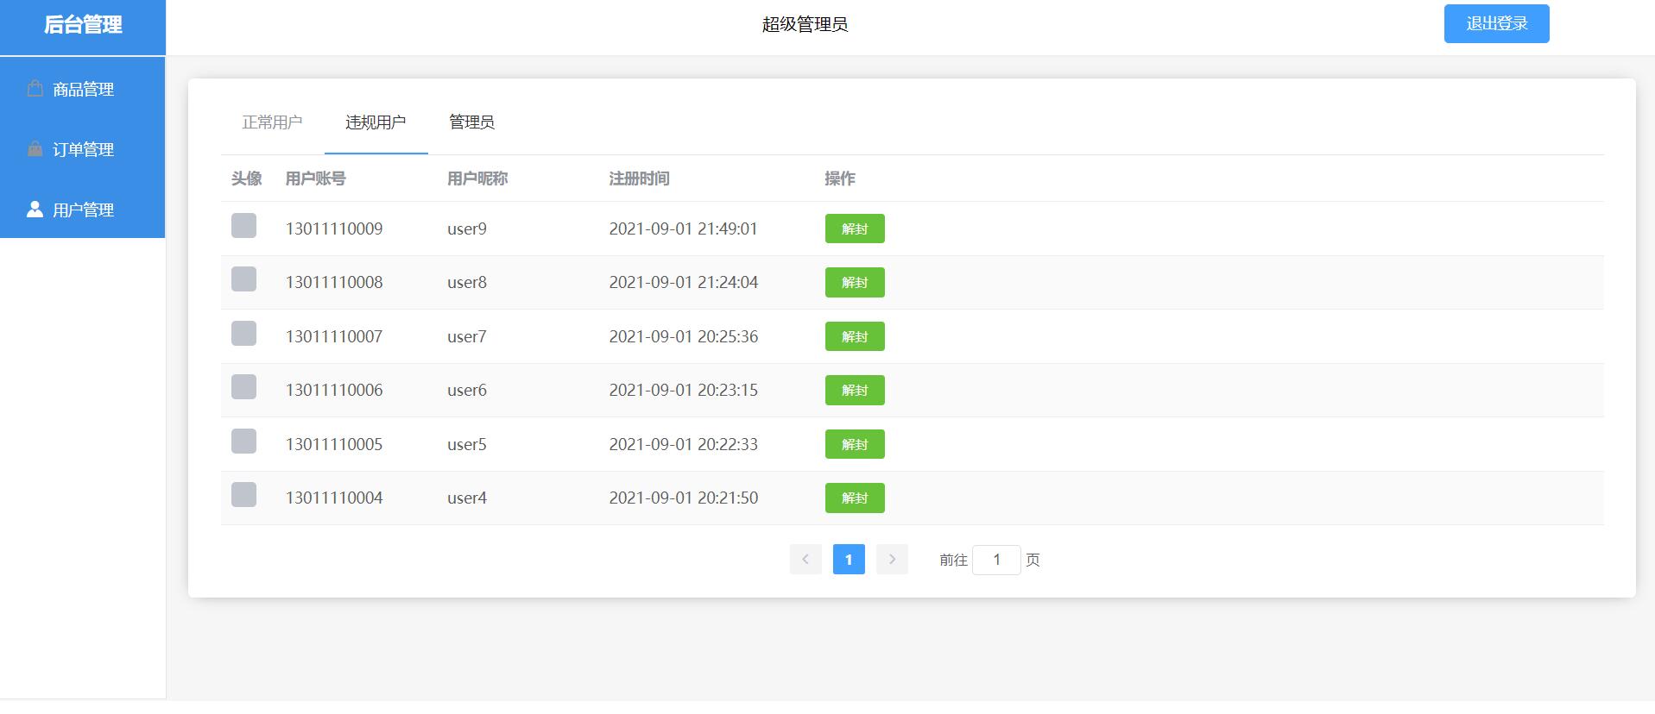1655x714 pixels.
Task: Click the shopping bag icon beside 商品管理
Action: pos(35,88)
